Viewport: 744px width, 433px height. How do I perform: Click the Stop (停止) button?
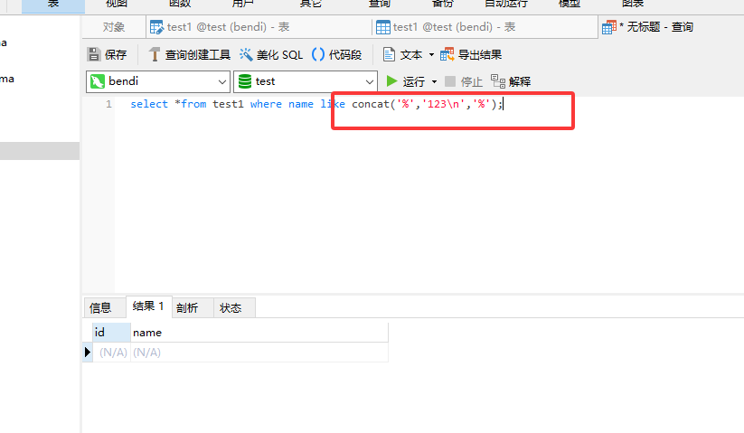(464, 81)
